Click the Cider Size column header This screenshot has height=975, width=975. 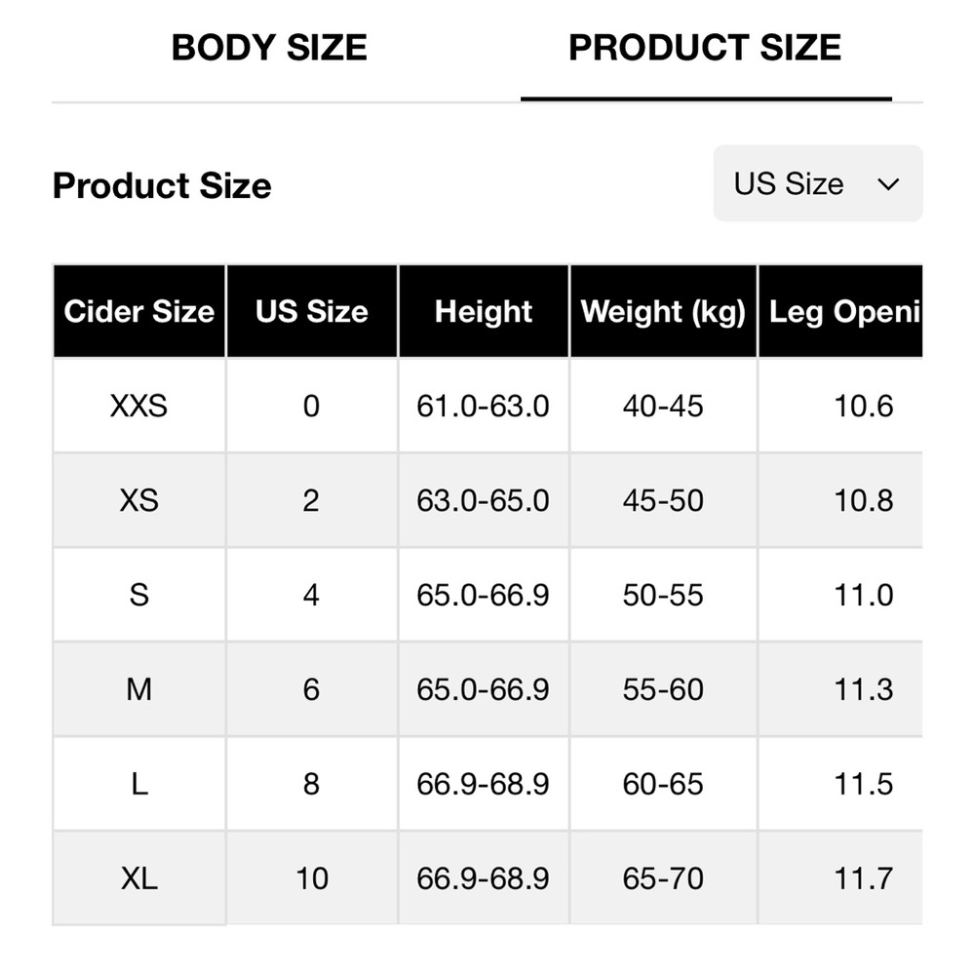click(x=139, y=312)
